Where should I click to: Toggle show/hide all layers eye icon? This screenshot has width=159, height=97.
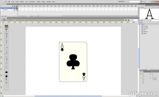(x=13, y=6)
